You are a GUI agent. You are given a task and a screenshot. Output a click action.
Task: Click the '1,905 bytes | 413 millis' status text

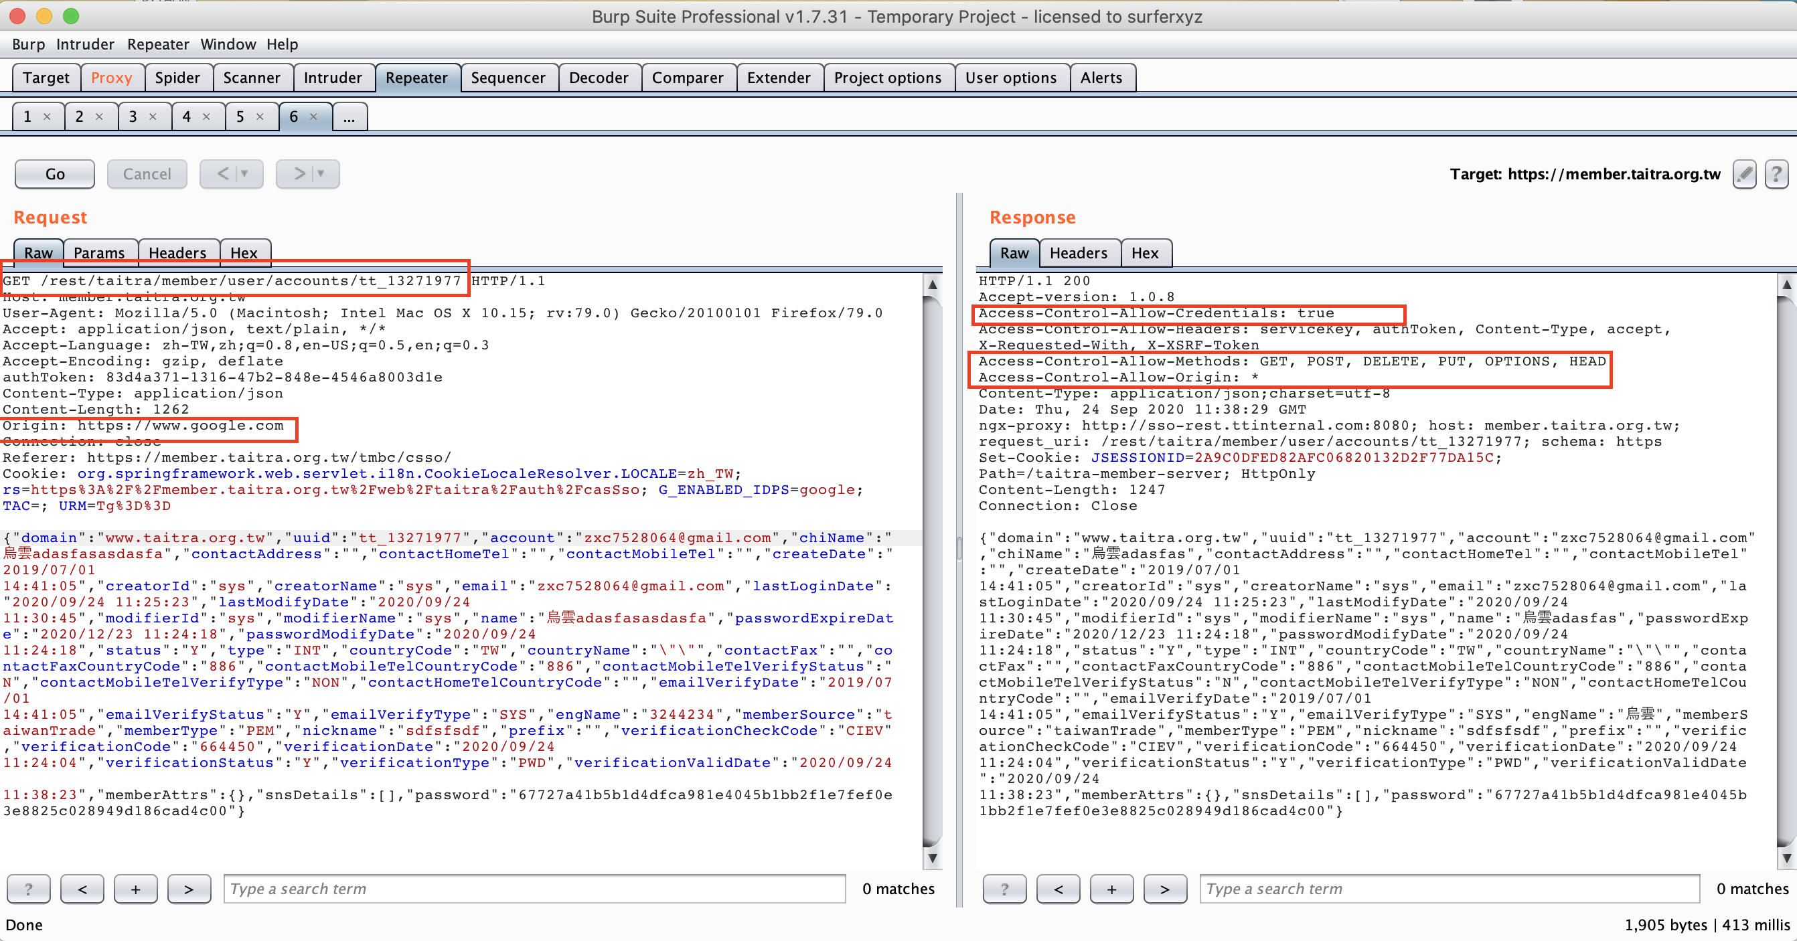pos(1707,925)
